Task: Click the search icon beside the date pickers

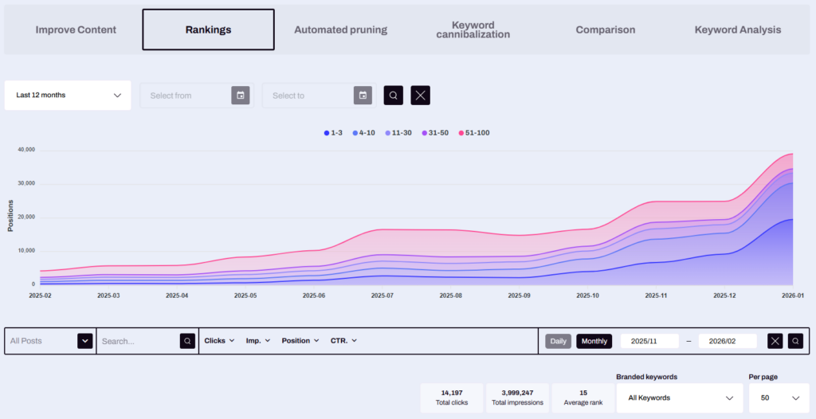Action: (x=393, y=96)
